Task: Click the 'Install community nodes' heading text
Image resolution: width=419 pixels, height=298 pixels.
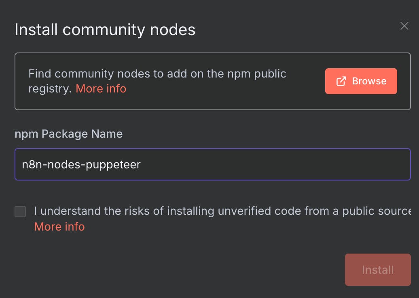Action: pyautogui.click(x=105, y=29)
